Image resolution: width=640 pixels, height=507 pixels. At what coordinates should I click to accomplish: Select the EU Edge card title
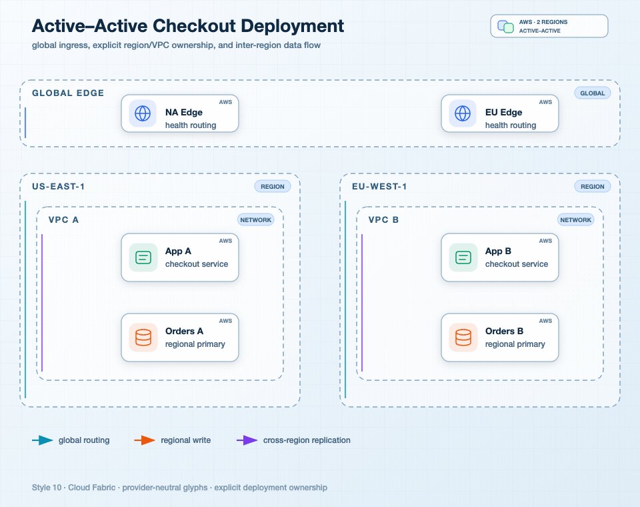pos(504,112)
